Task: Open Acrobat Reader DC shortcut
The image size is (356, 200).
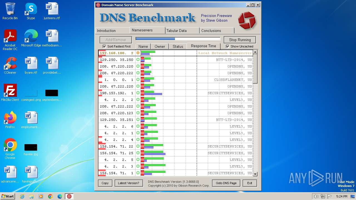Action: tap(10, 40)
